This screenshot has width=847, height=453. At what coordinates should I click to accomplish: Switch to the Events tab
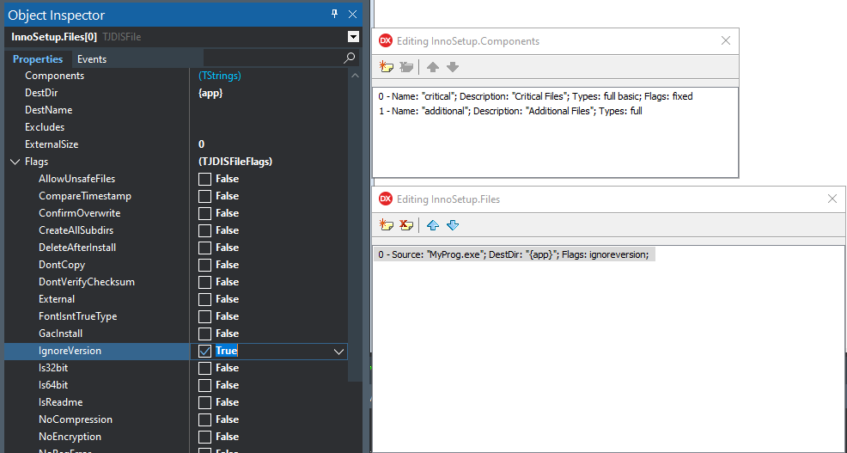pyautogui.click(x=92, y=59)
